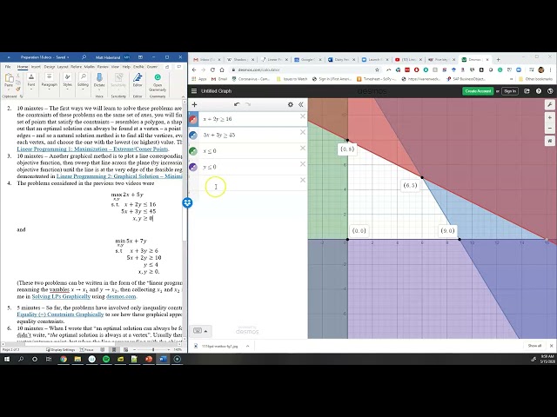
Task: Open Other bookmarks folder
Action: tap(535, 79)
